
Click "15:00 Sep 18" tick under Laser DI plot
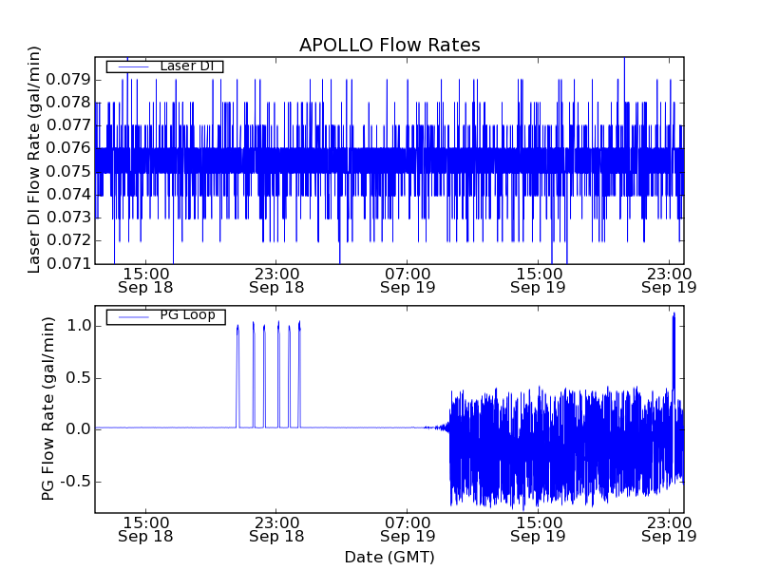pos(145,280)
